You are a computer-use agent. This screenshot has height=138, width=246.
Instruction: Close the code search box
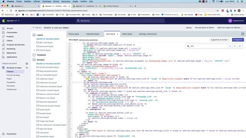tap(240, 46)
